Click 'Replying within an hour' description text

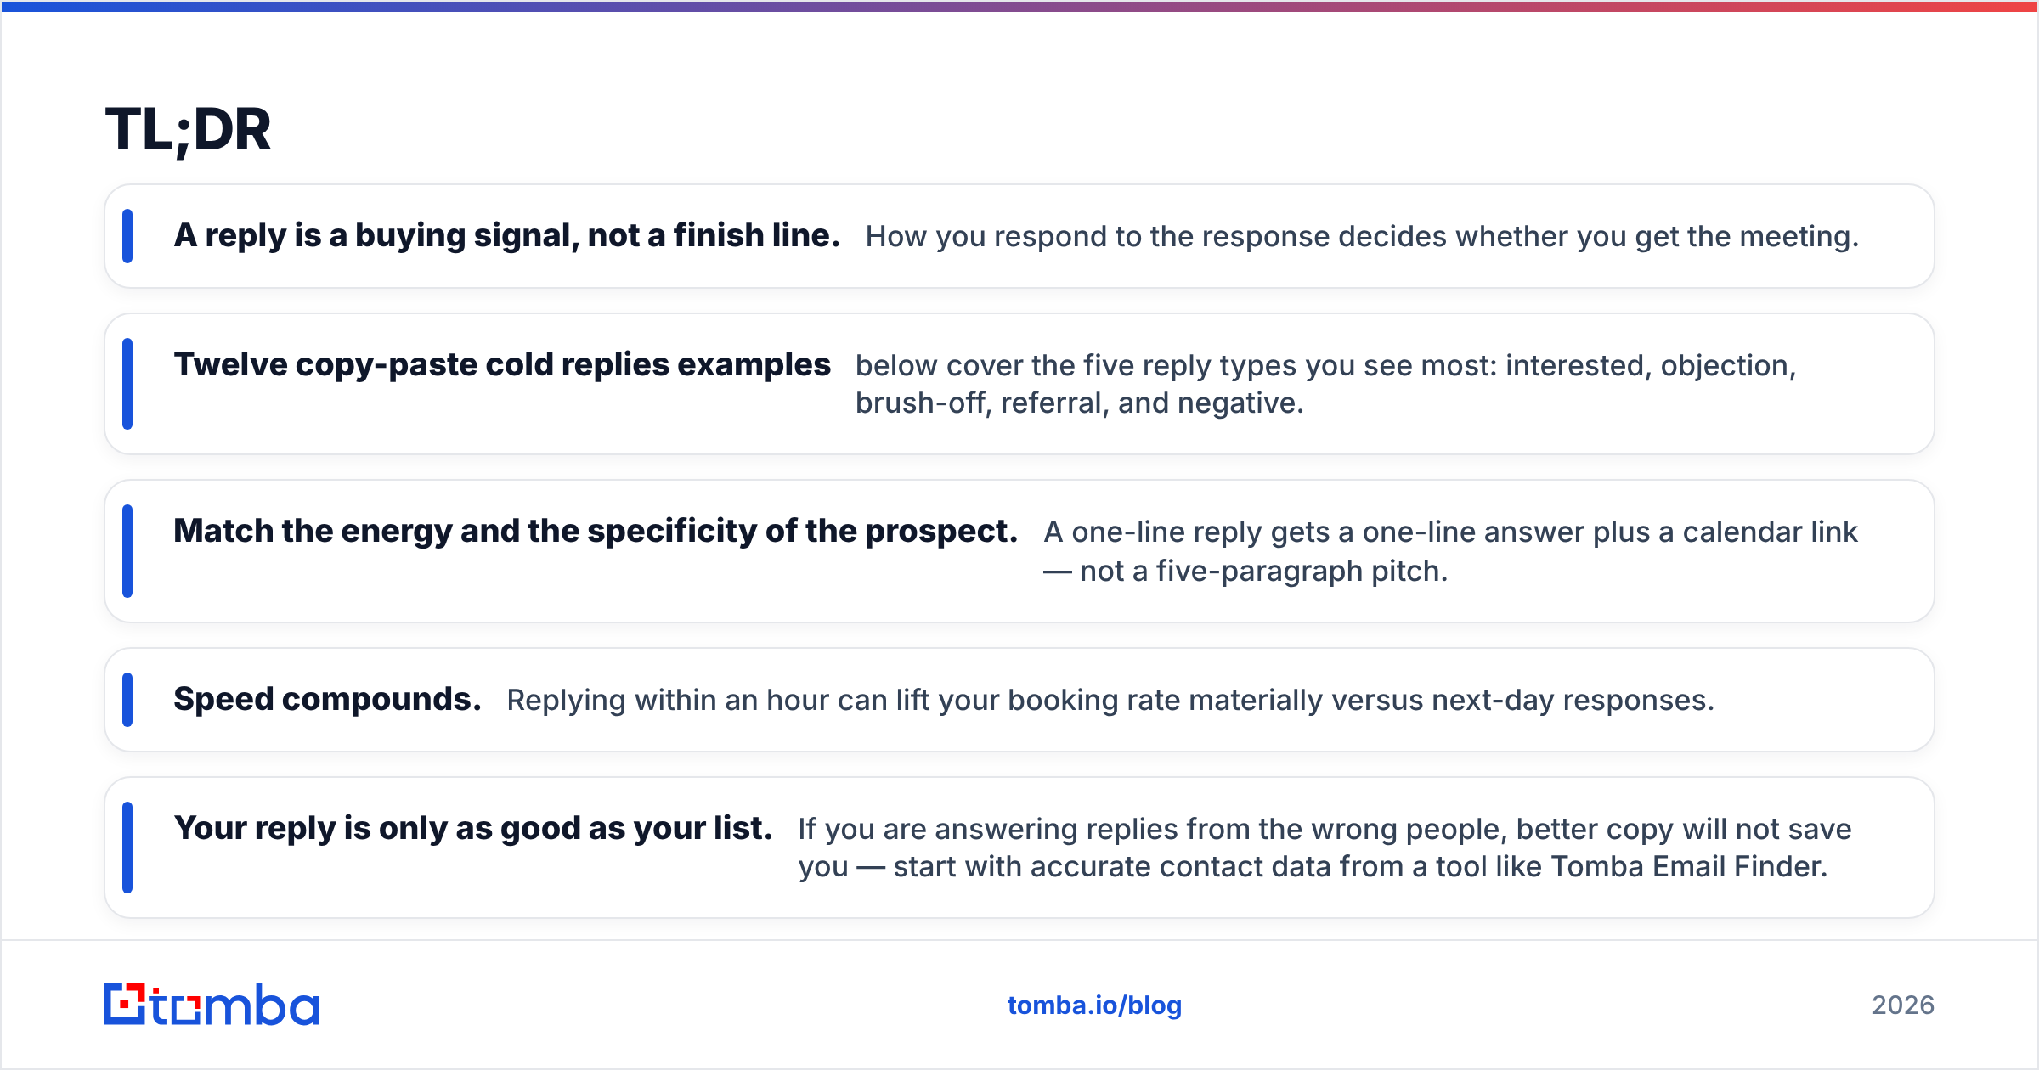point(1111,701)
